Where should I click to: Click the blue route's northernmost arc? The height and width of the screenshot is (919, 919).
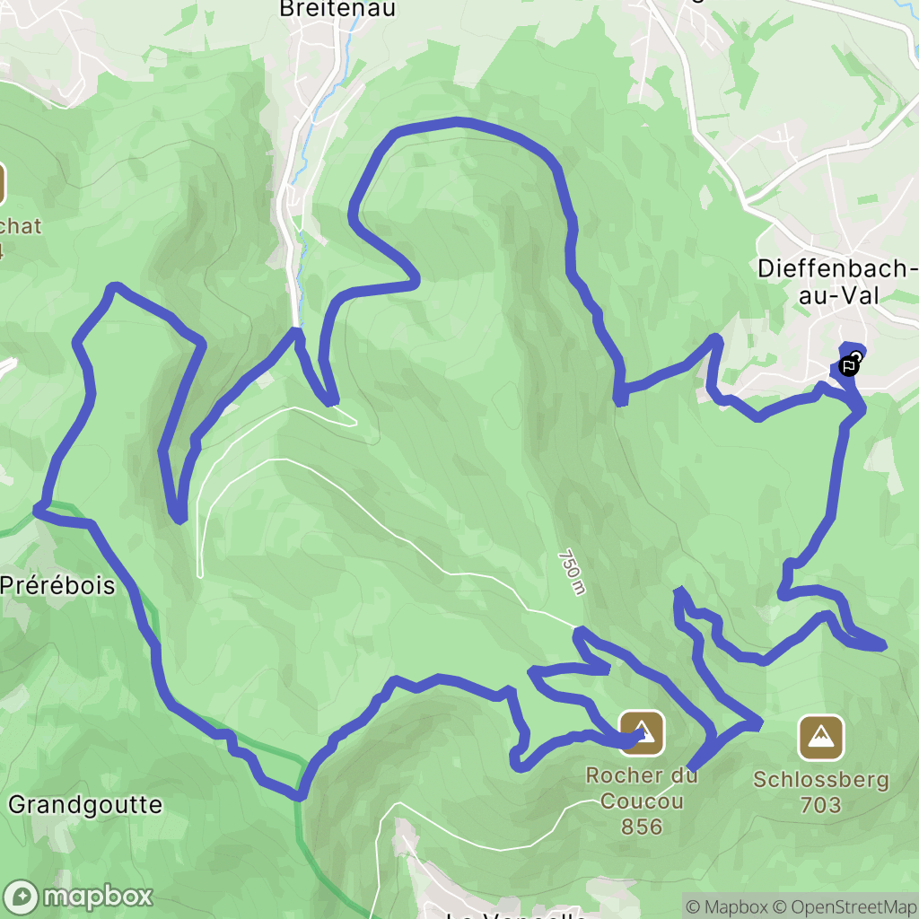[x=457, y=122]
